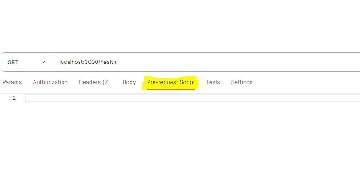The height and width of the screenshot is (182, 360).
Task: Click the green (7) headers count
Action: [106, 82]
